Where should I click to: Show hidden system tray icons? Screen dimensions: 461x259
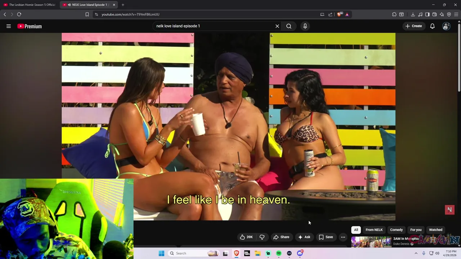(x=416, y=253)
